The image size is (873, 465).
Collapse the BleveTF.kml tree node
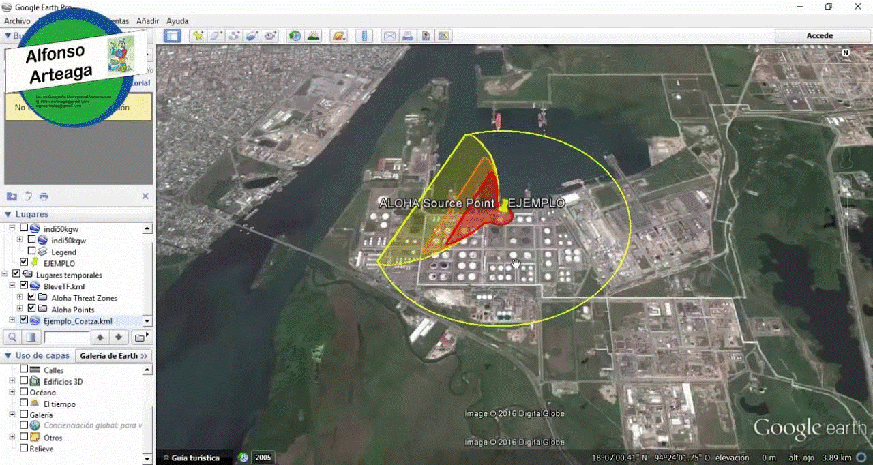pos(12,286)
